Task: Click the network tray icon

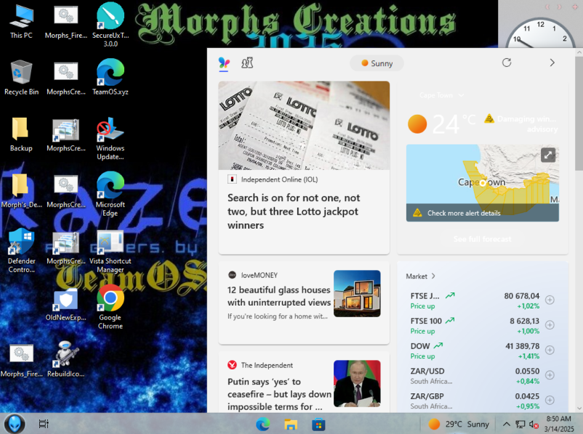Action: click(520, 425)
